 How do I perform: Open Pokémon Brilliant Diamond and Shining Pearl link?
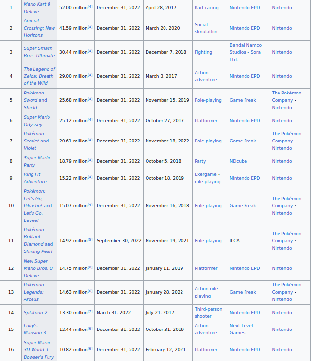coord(38,240)
